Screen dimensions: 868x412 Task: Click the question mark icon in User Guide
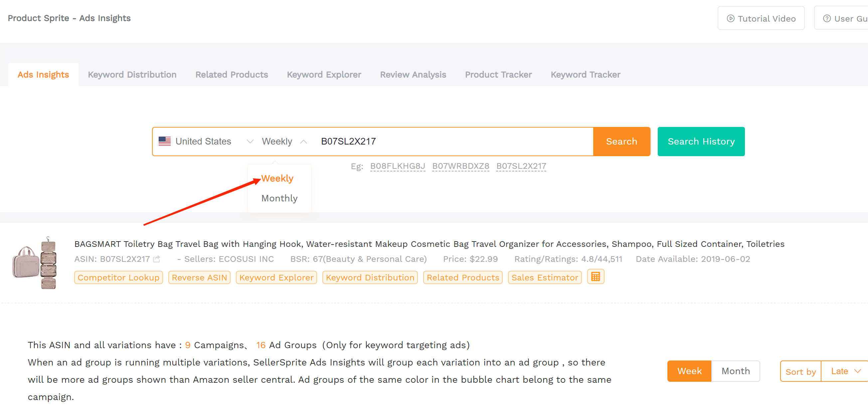tap(826, 19)
